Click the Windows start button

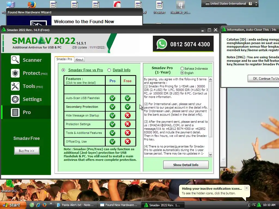coord(13,205)
